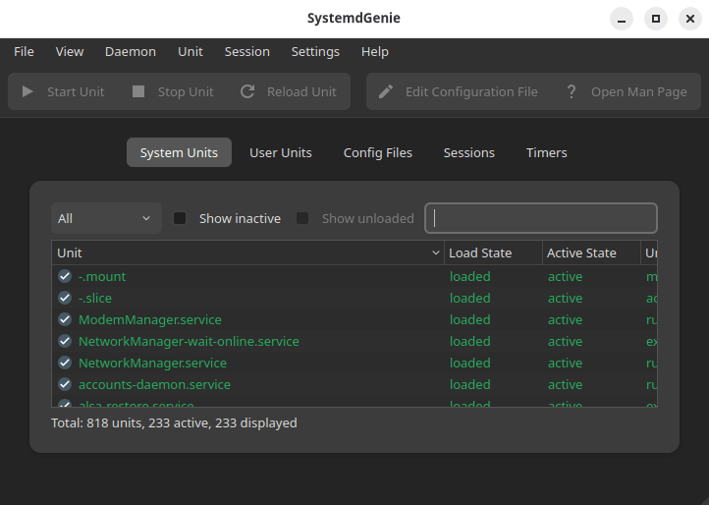Click the check icon beside ModemManager.service
The image size is (709, 505).
(x=65, y=319)
